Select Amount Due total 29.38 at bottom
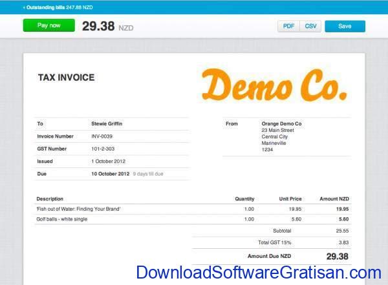The image size is (388, 285). [x=338, y=257]
